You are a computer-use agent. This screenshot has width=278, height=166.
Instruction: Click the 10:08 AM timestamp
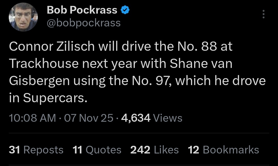pos(32,118)
